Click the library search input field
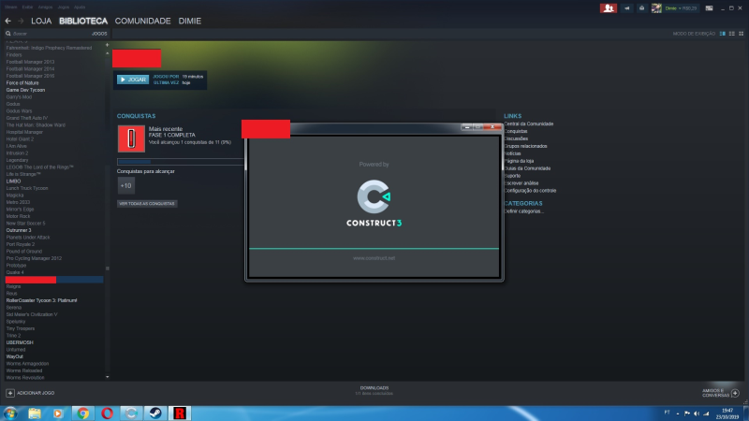749x421 pixels. 51,34
